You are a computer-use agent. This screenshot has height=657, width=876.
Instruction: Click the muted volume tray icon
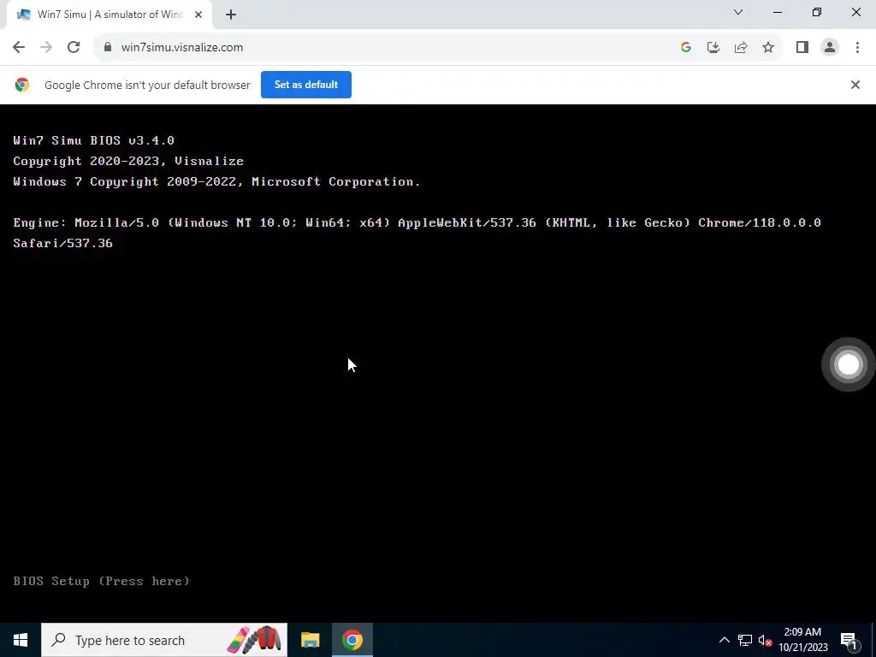click(x=766, y=640)
